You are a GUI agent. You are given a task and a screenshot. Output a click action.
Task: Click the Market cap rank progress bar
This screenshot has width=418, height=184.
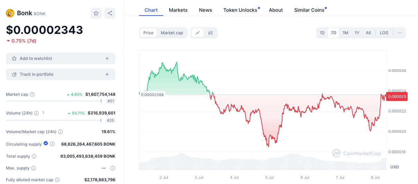click(x=54, y=101)
